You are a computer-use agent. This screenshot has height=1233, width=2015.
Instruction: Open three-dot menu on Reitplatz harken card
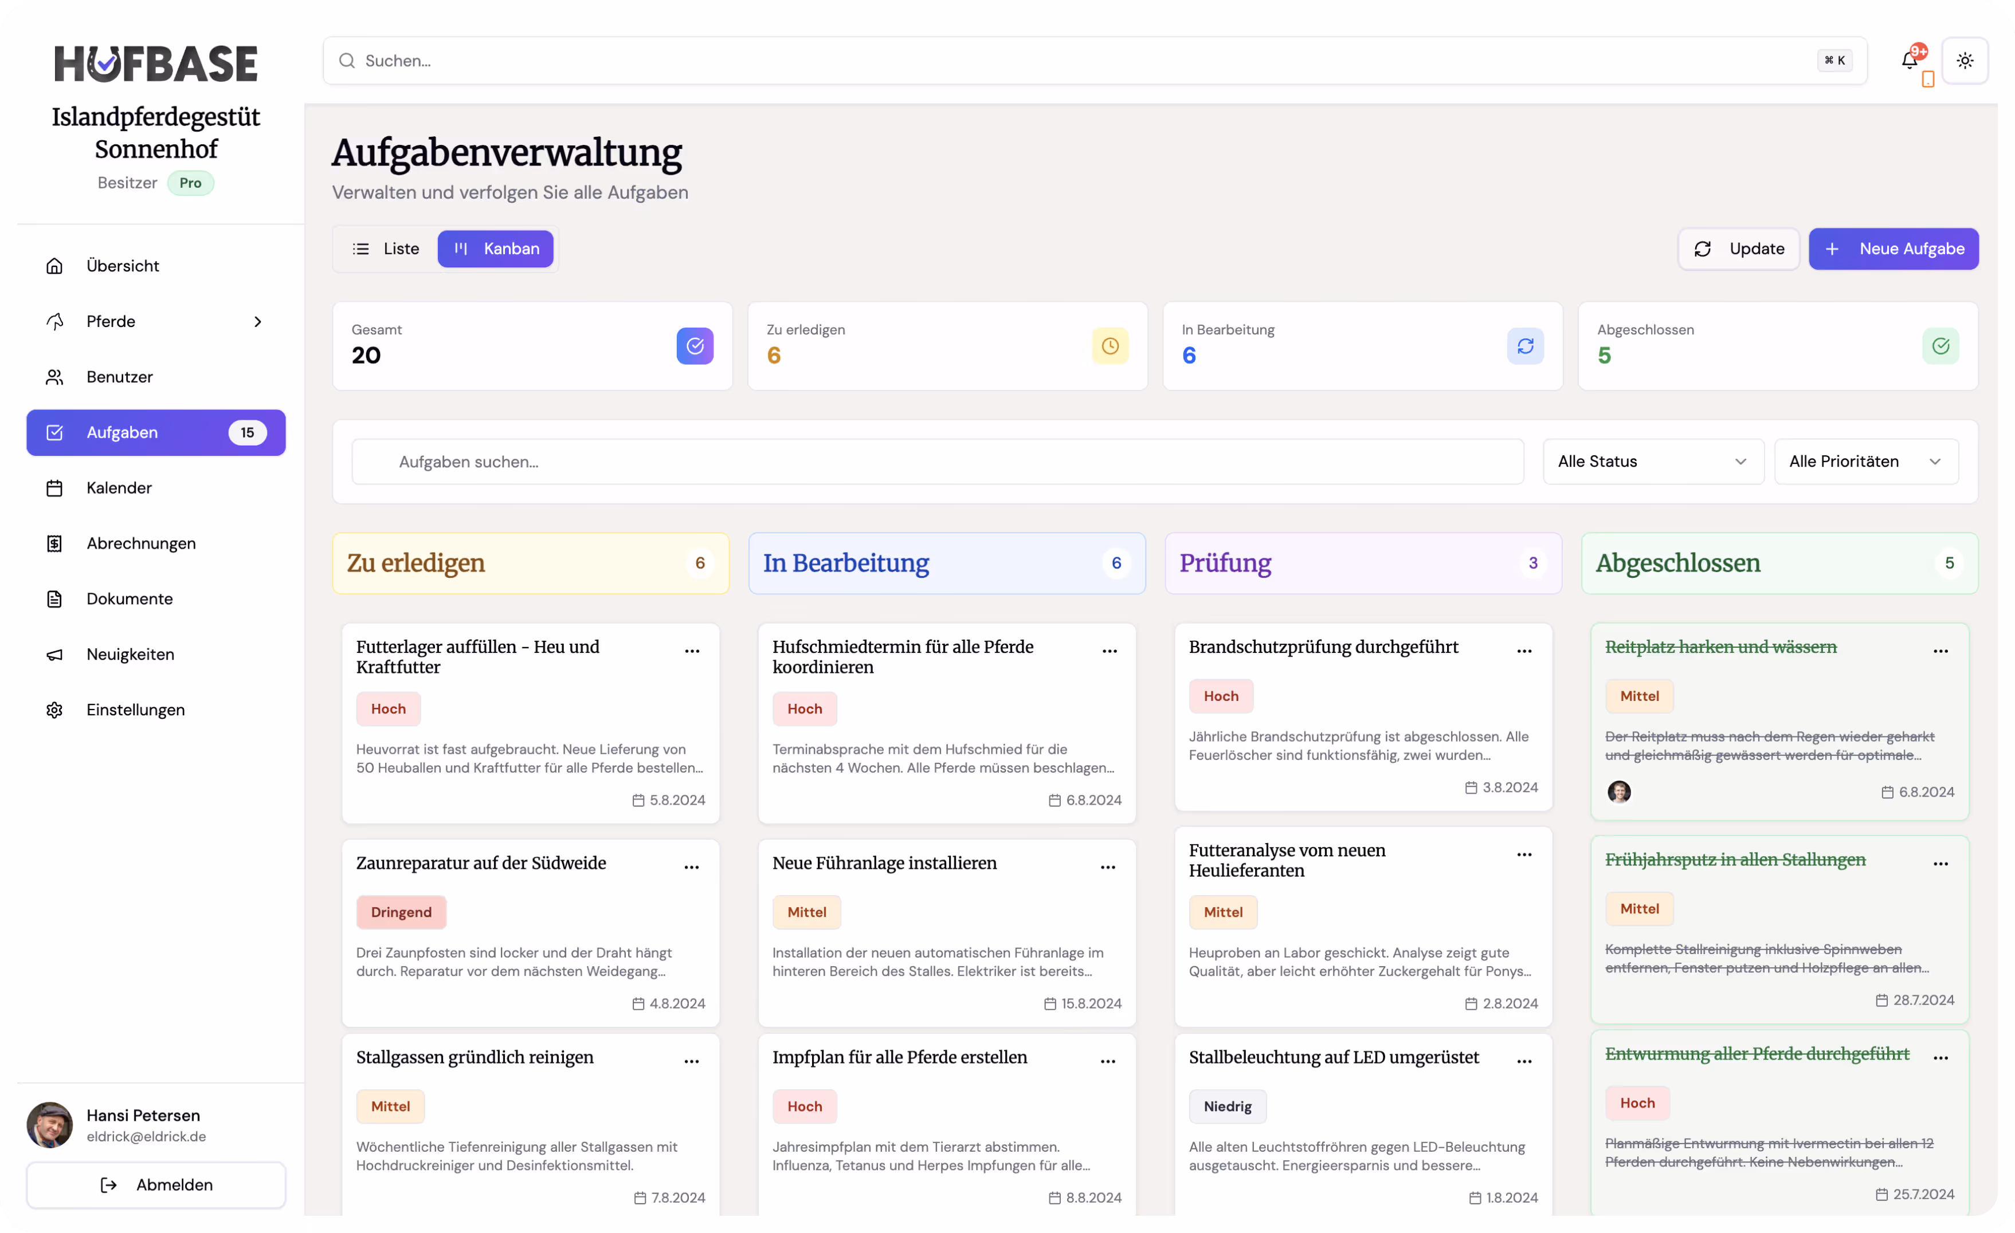pyautogui.click(x=1940, y=651)
